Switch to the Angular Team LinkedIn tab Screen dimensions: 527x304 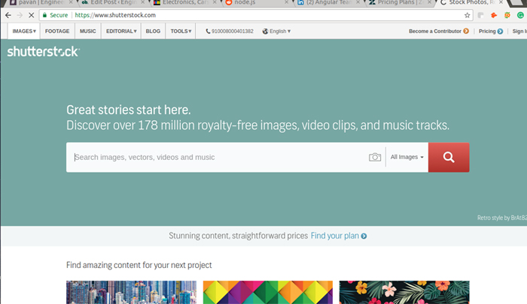tap(327, 3)
